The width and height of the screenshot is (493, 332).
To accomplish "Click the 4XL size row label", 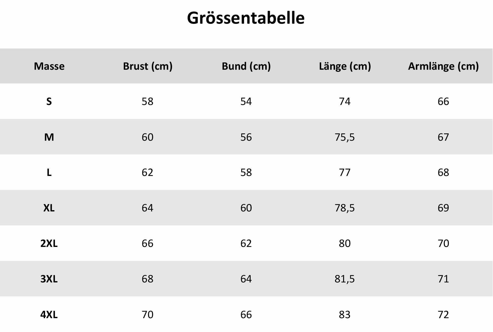I will [x=49, y=315].
